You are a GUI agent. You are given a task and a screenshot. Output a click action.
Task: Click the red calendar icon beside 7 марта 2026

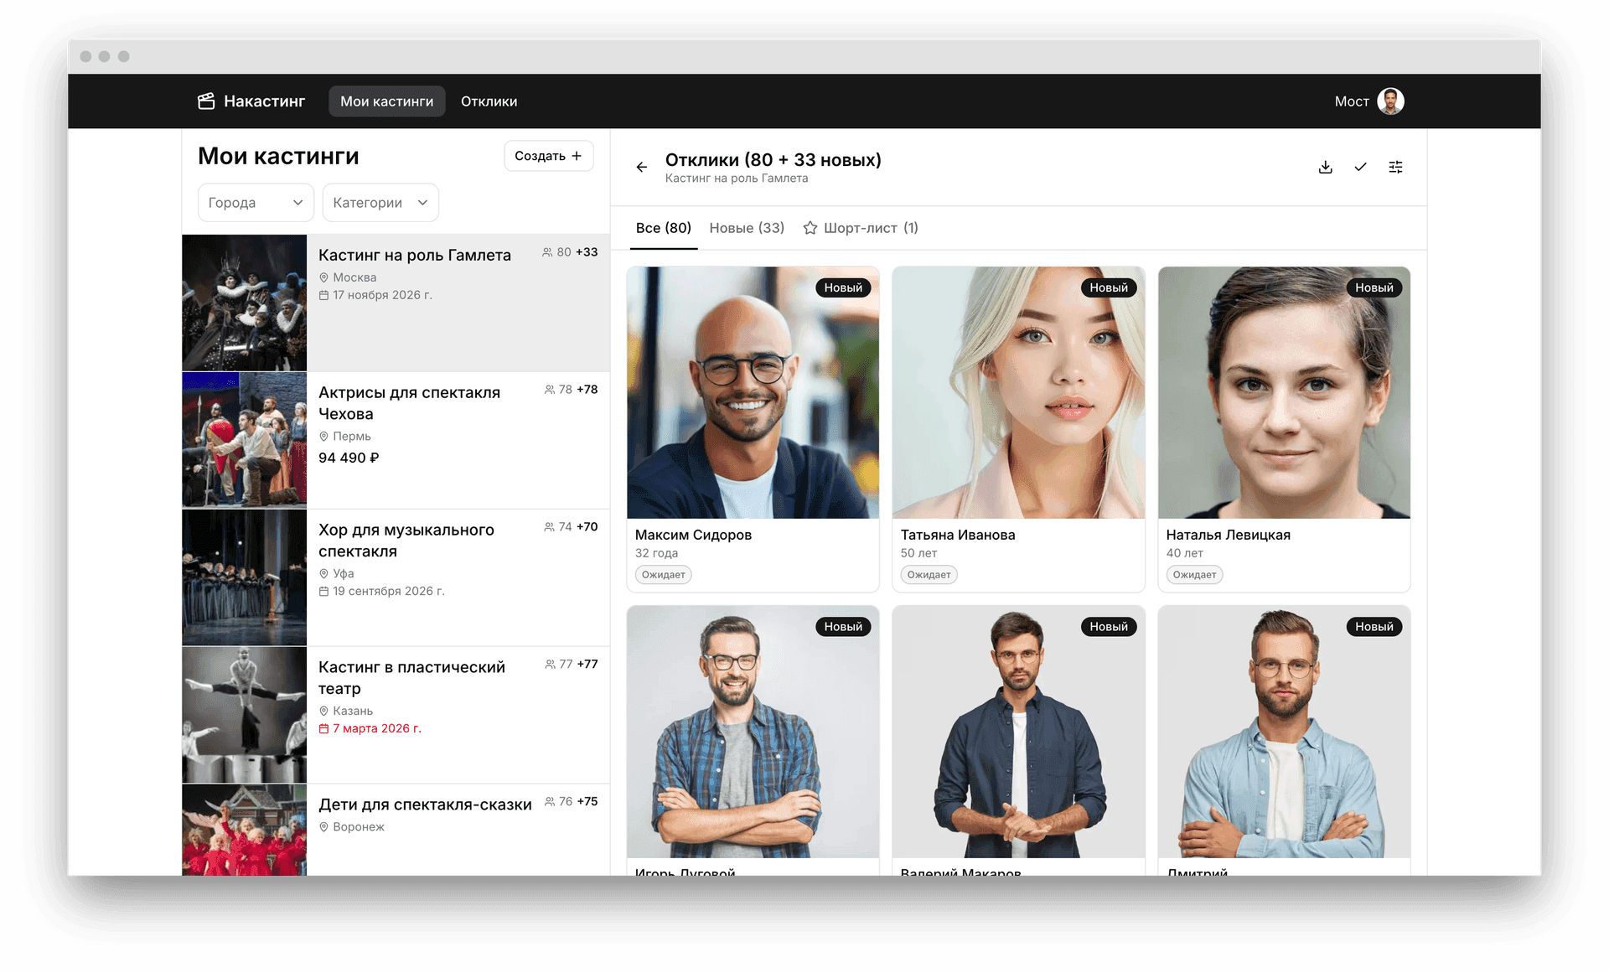click(323, 729)
